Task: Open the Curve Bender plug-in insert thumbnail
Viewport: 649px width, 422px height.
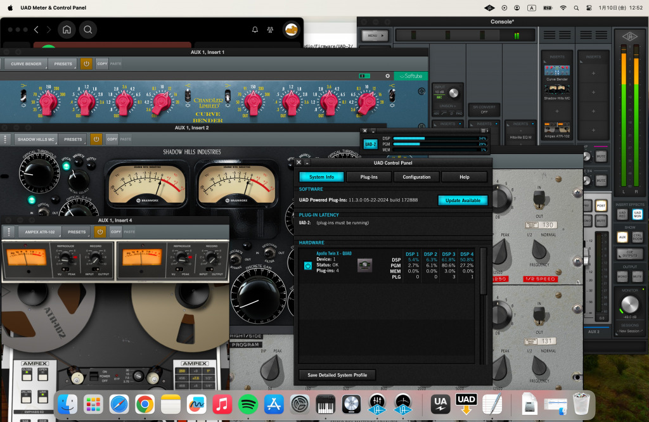Action: [557, 71]
